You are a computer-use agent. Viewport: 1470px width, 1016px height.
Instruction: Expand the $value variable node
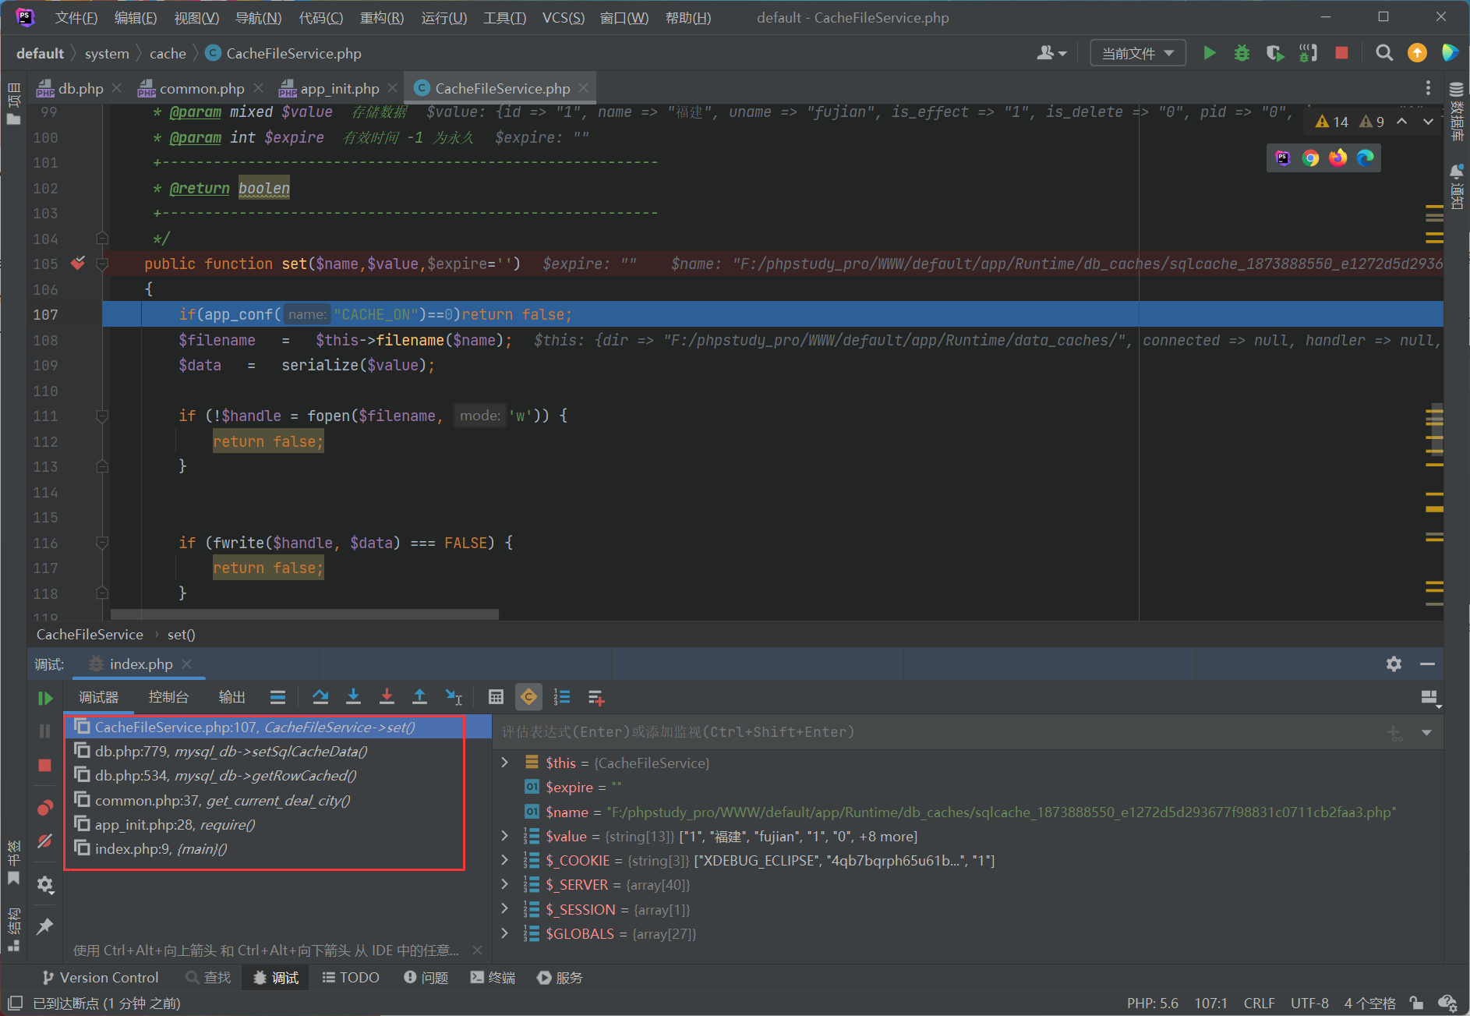pyautogui.click(x=504, y=836)
